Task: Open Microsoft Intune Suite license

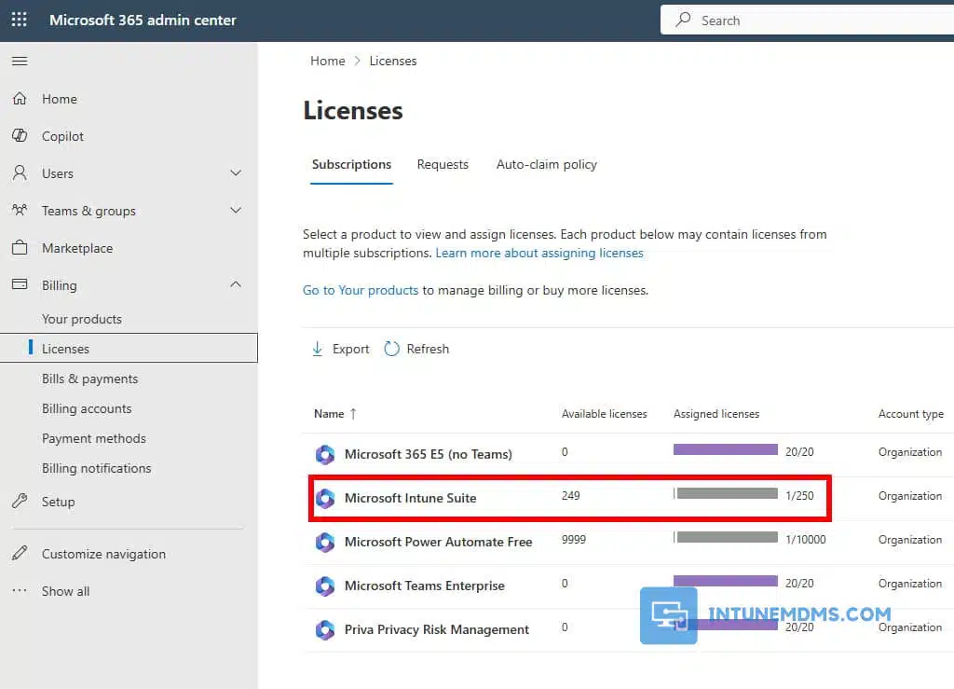Action: click(410, 498)
